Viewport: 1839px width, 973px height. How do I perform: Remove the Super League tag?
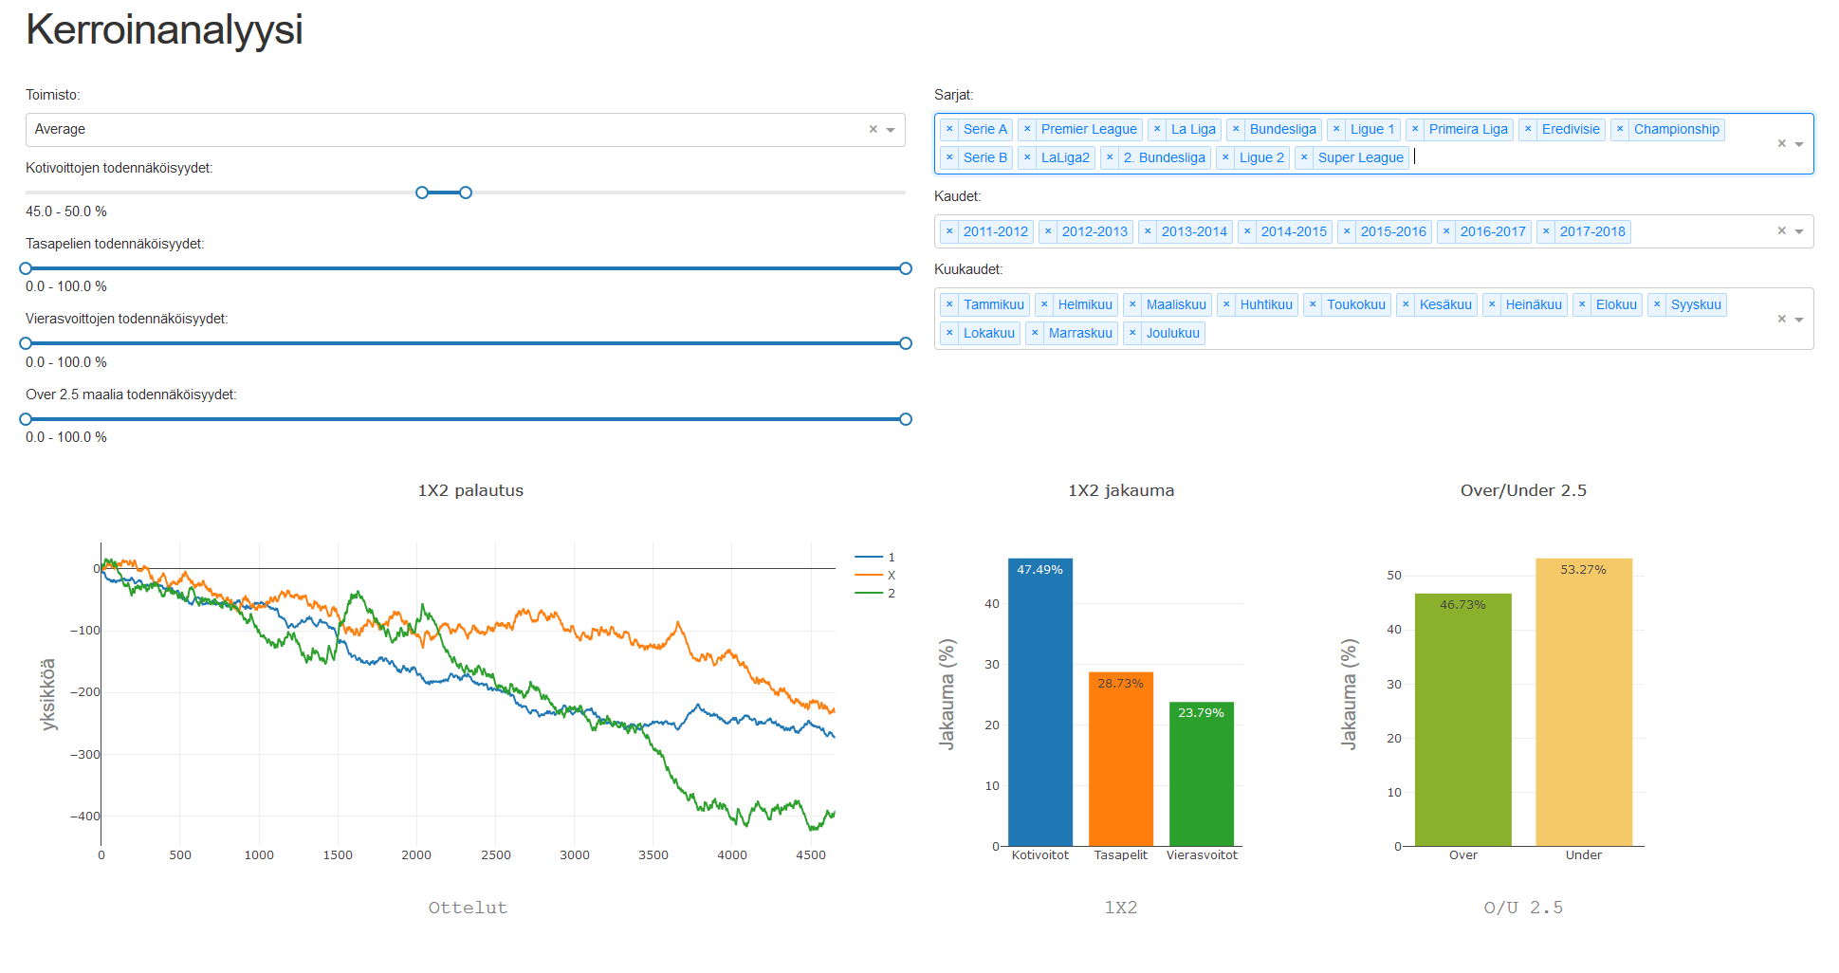[1304, 157]
